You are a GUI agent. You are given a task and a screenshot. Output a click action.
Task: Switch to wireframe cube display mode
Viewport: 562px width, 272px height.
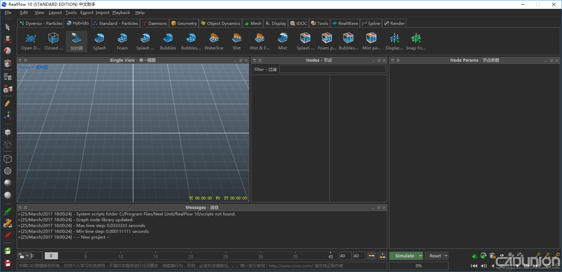(x=8, y=159)
